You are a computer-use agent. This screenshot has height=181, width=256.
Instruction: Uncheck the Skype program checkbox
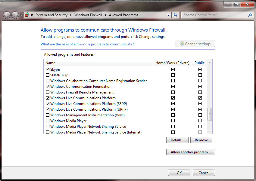click(48, 69)
